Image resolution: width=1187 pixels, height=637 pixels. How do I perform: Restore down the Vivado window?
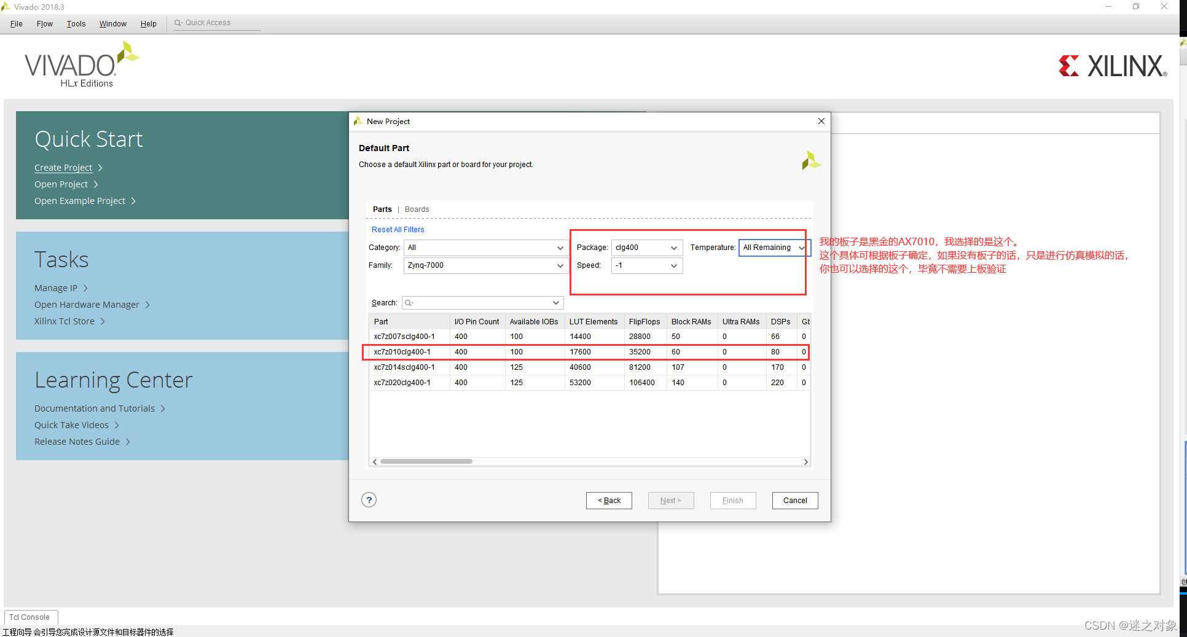coord(1136,7)
